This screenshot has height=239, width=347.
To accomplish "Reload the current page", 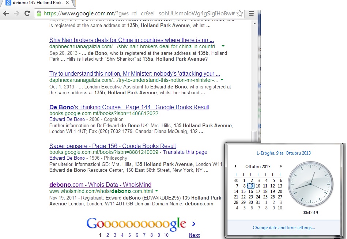I will click(x=27, y=14).
